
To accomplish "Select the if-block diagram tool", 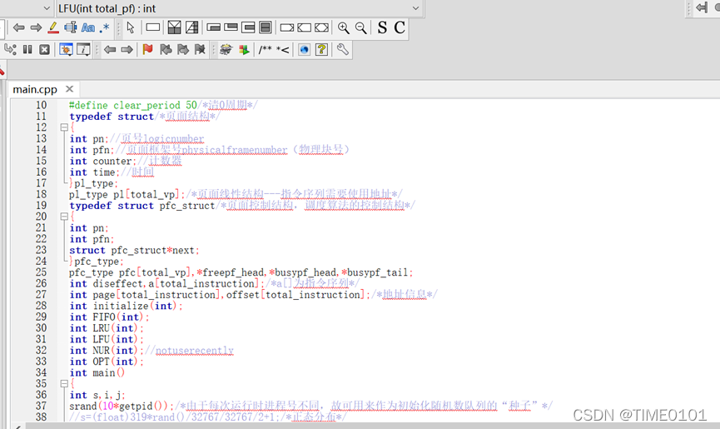I will (x=175, y=27).
